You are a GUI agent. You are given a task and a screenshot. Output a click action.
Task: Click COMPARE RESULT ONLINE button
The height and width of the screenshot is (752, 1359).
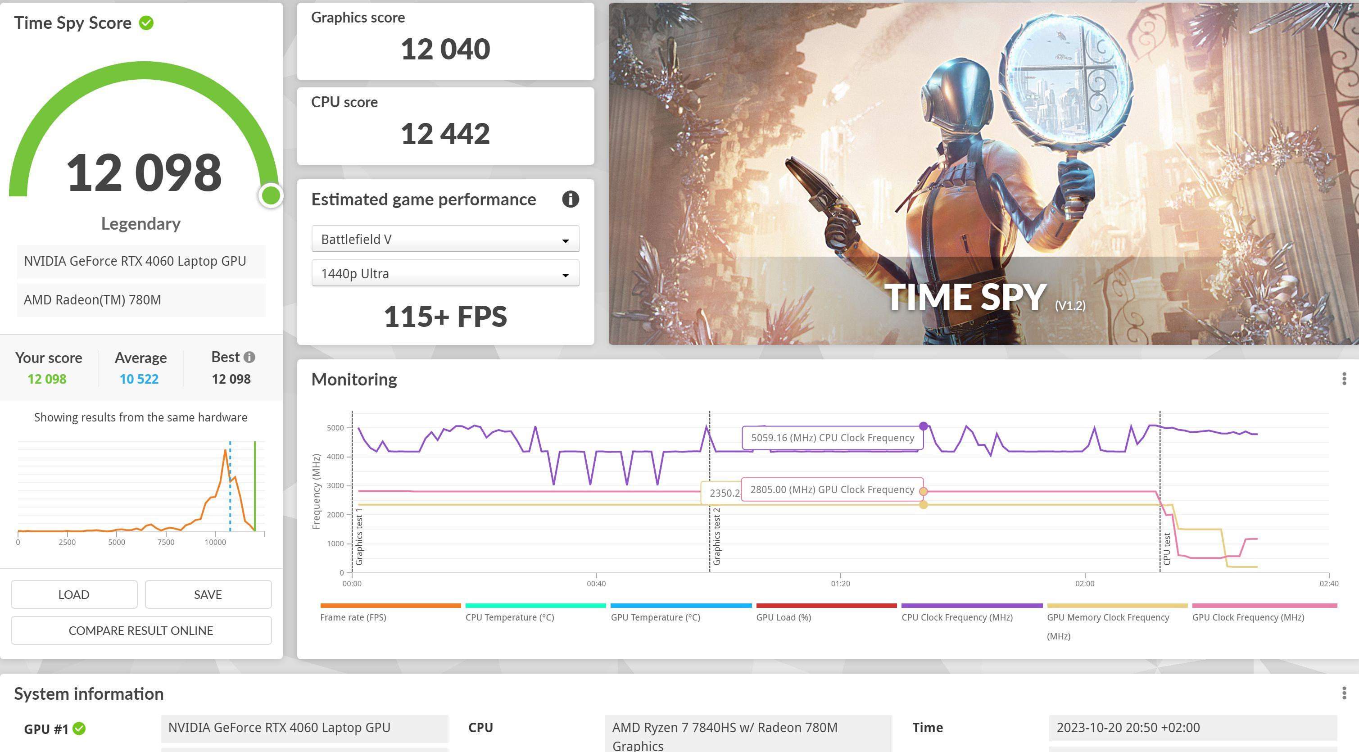pyautogui.click(x=141, y=630)
